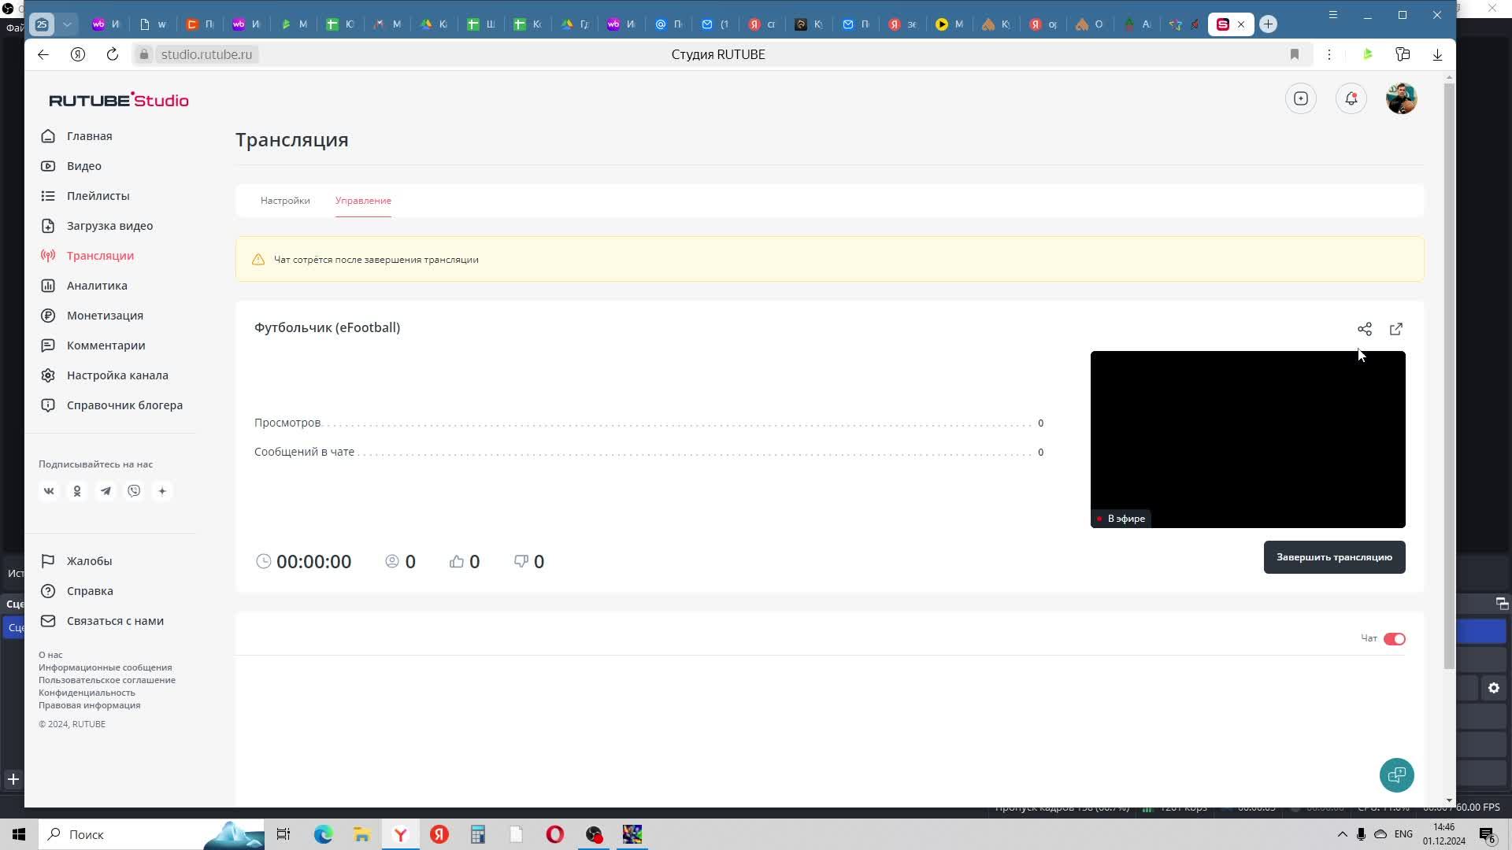The width and height of the screenshot is (1512, 850).
Task: Open the browser three-dot menu
Action: 1329,54
